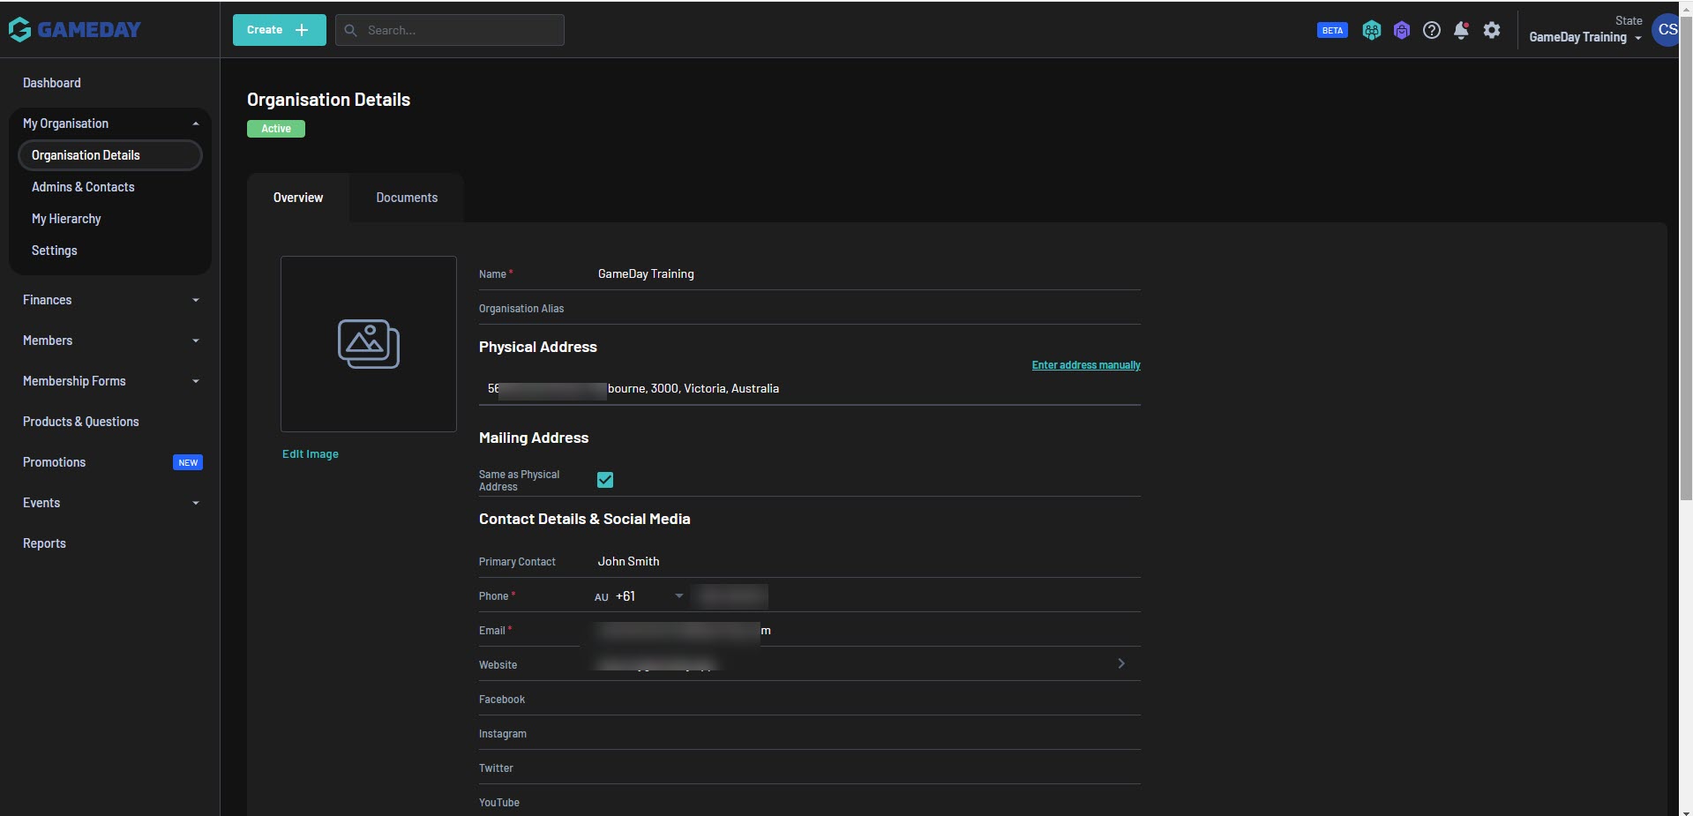This screenshot has width=1693, height=816.
Task: Click the Physical Address field
Action: [x=810, y=388]
